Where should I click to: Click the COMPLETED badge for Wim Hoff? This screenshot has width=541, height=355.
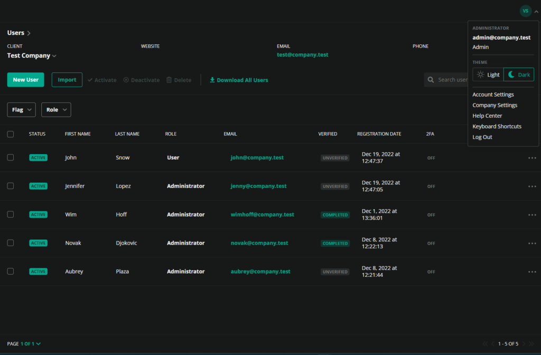[x=335, y=214]
